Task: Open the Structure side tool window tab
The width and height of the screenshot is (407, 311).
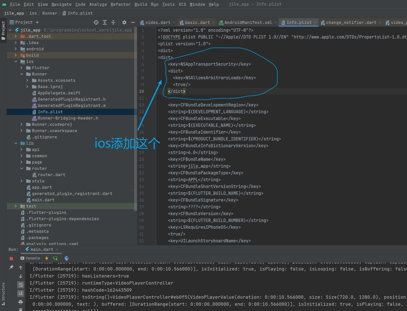Action: (x=3, y=293)
